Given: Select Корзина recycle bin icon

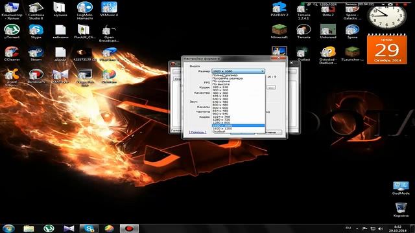Looking at the screenshot, I should point(401,210).
